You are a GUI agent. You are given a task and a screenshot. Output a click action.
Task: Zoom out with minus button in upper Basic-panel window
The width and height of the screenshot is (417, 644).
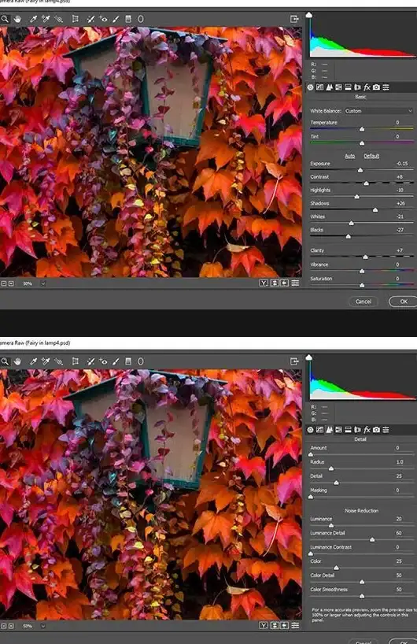[x=4, y=283]
